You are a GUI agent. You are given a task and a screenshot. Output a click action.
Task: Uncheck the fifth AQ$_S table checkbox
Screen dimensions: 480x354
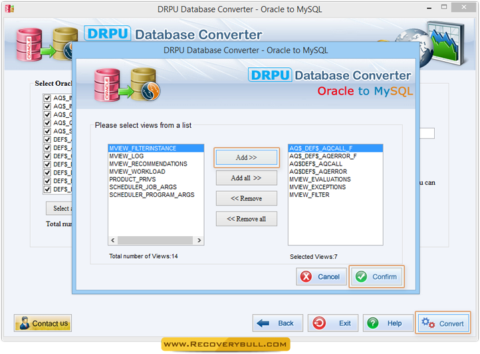[x=47, y=131]
